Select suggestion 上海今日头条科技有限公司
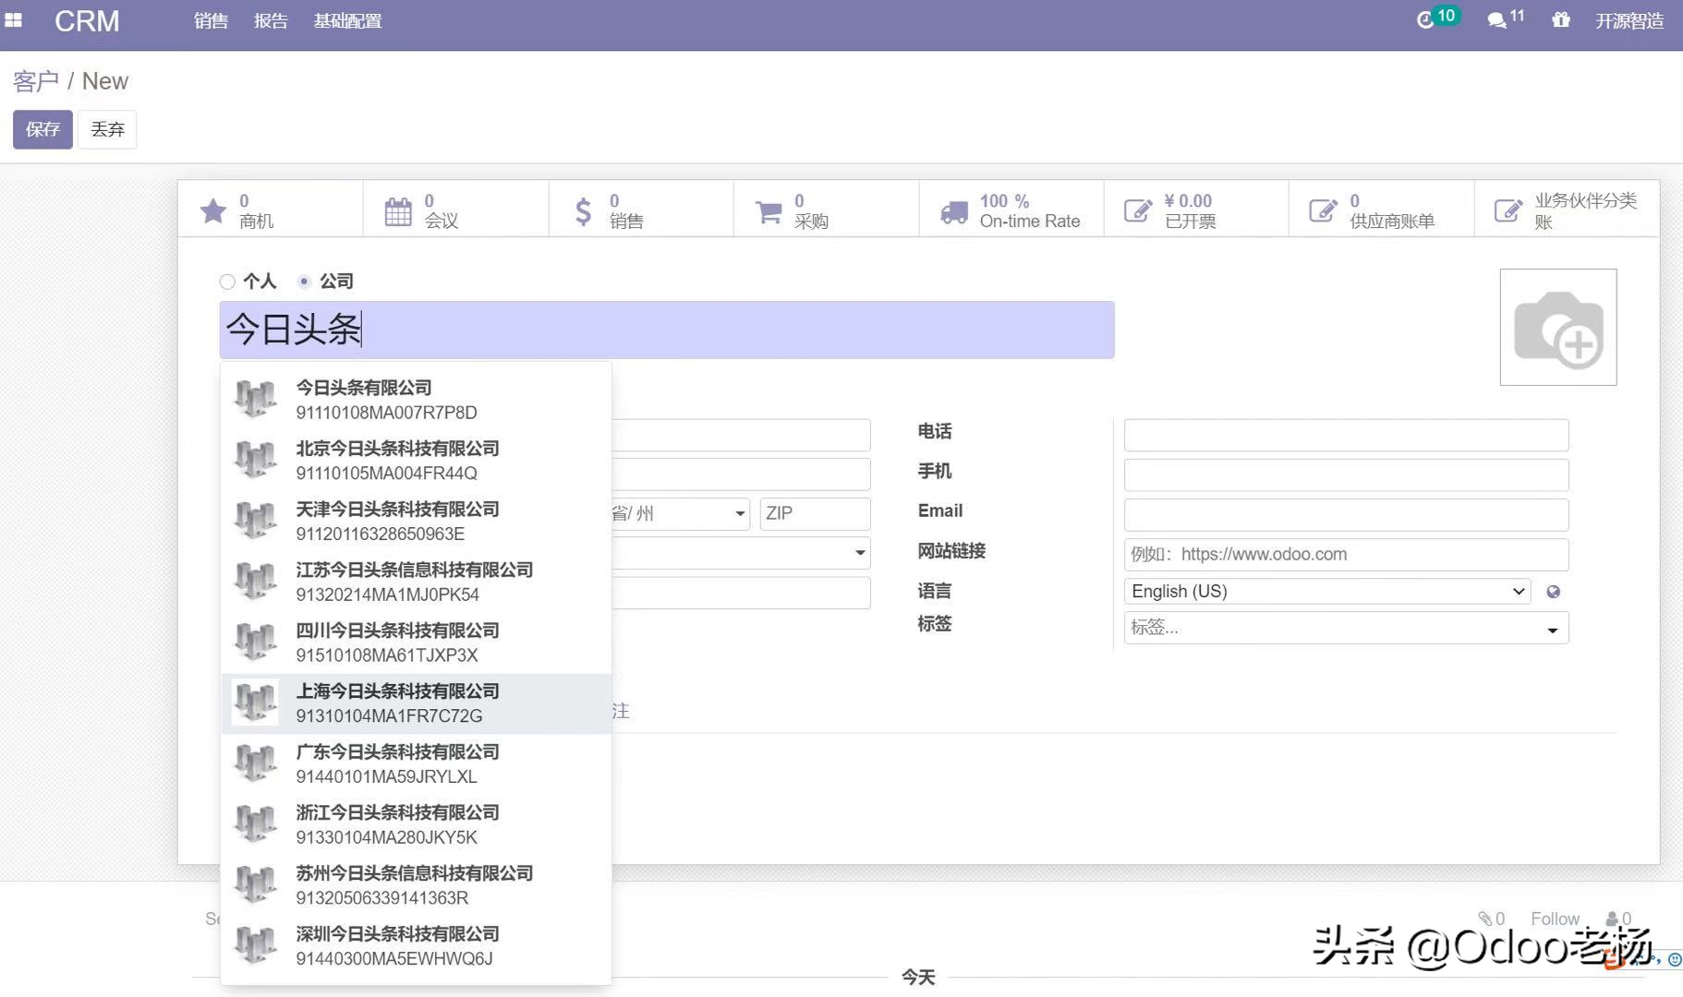This screenshot has width=1683, height=997. [416, 703]
